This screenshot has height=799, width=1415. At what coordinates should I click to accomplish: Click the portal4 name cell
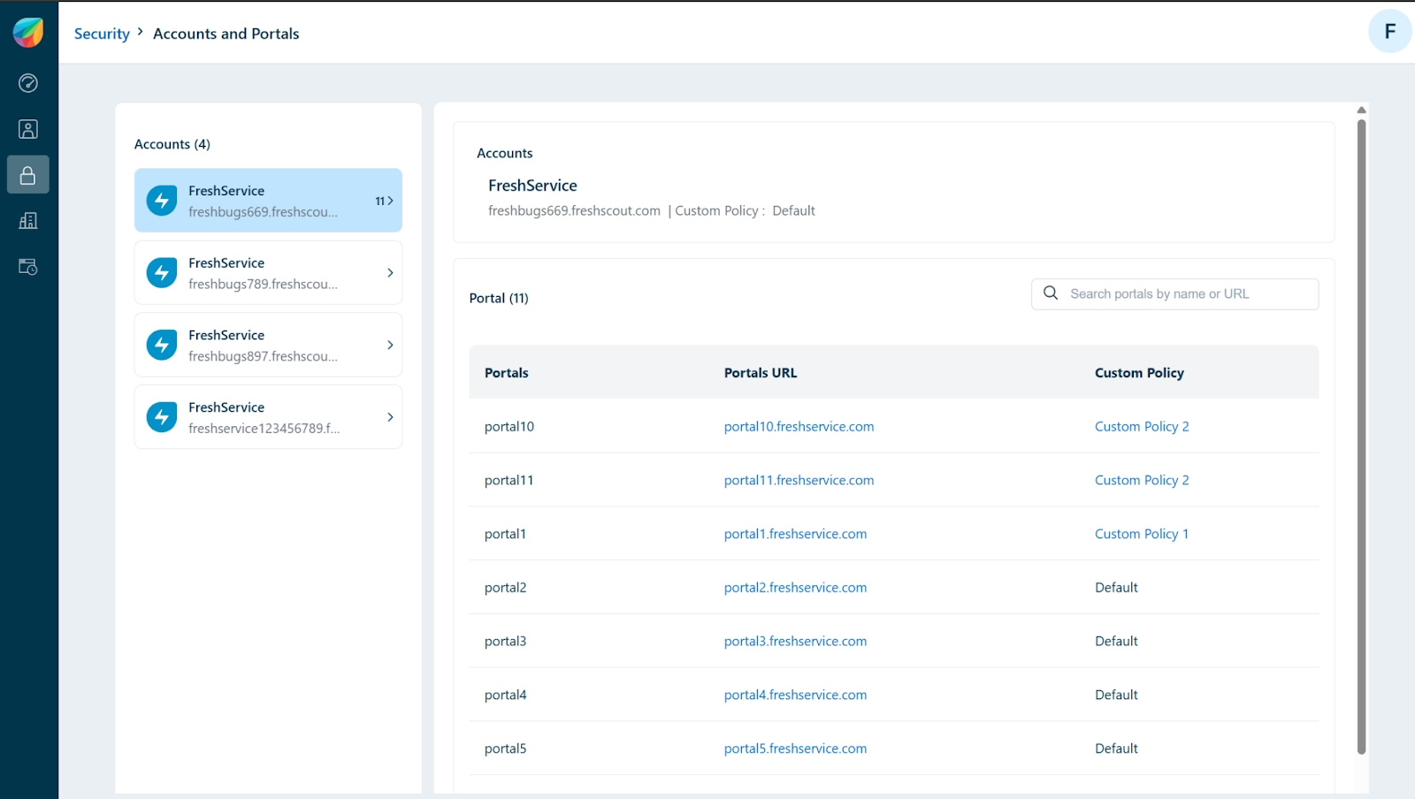point(505,695)
